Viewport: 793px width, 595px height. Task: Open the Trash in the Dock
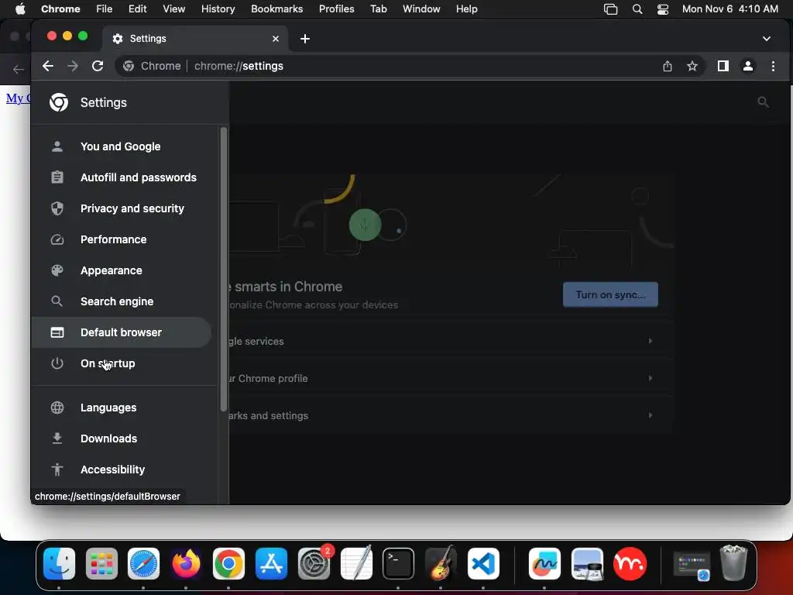coord(733,562)
